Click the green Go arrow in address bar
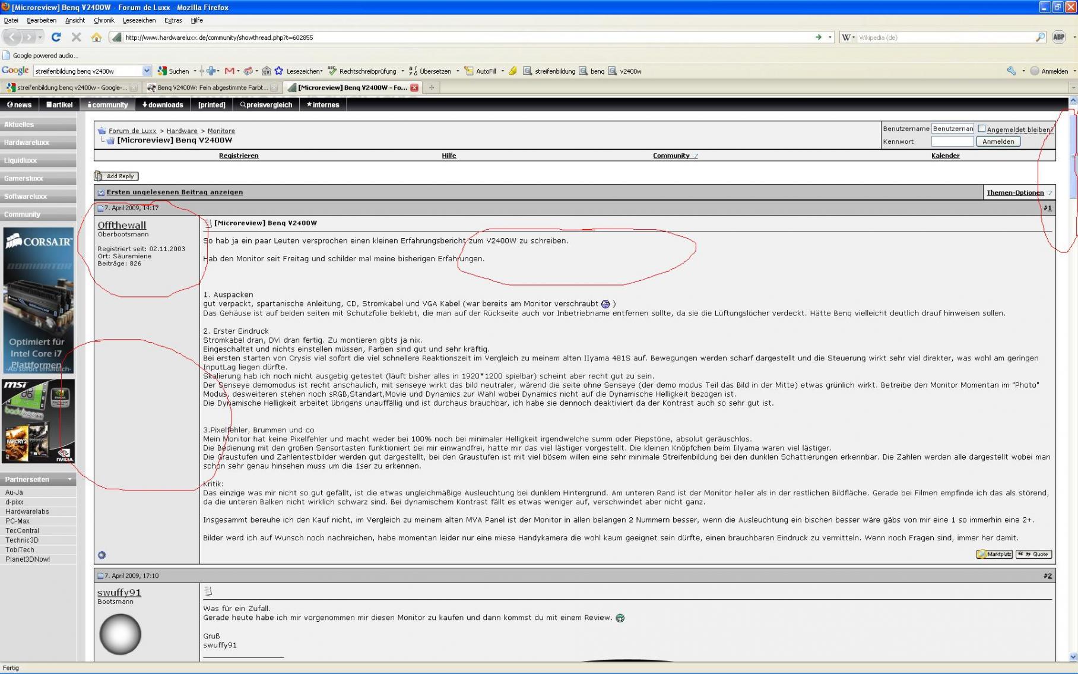The width and height of the screenshot is (1078, 674). click(x=819, y=37)
